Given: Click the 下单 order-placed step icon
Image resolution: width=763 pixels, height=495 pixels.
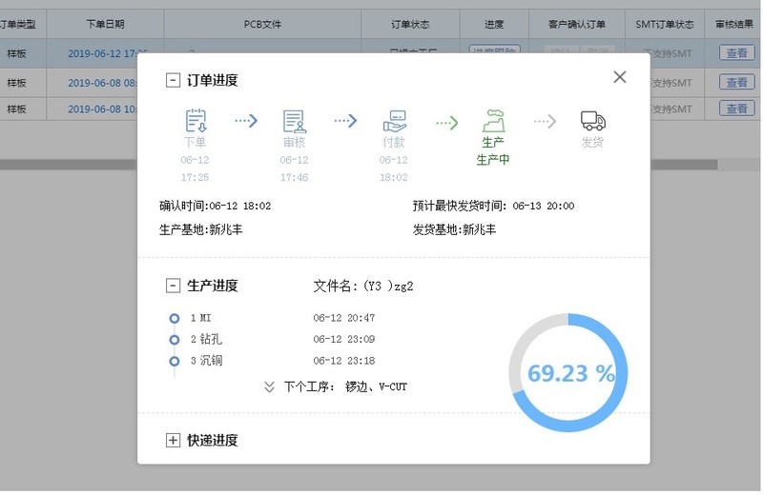Looking at the screenshot, I should [x=196, y=121].
